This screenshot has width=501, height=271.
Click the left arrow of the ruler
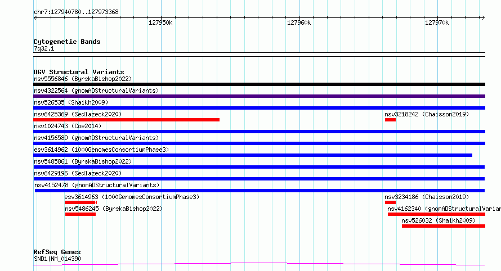[35, 18]
